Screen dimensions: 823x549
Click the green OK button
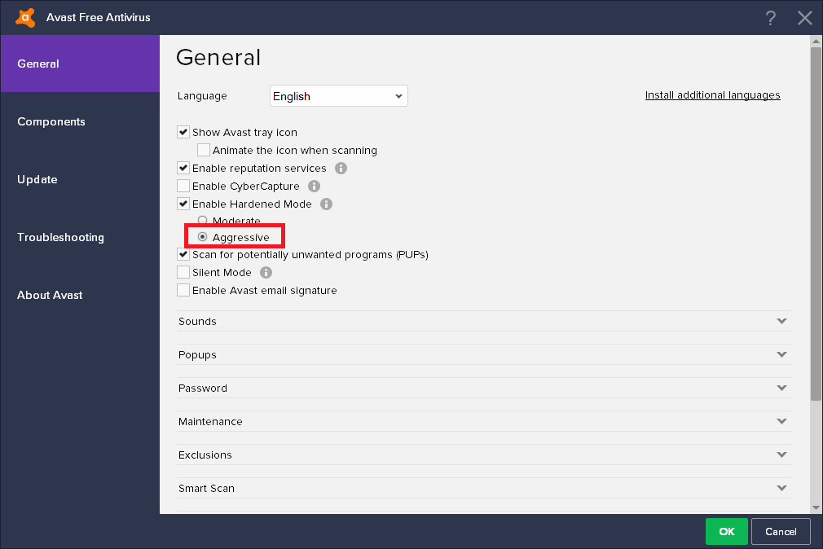tap(726, 531)
